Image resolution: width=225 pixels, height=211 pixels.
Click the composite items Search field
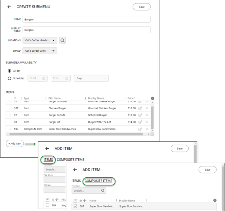(x=89, y=191)
